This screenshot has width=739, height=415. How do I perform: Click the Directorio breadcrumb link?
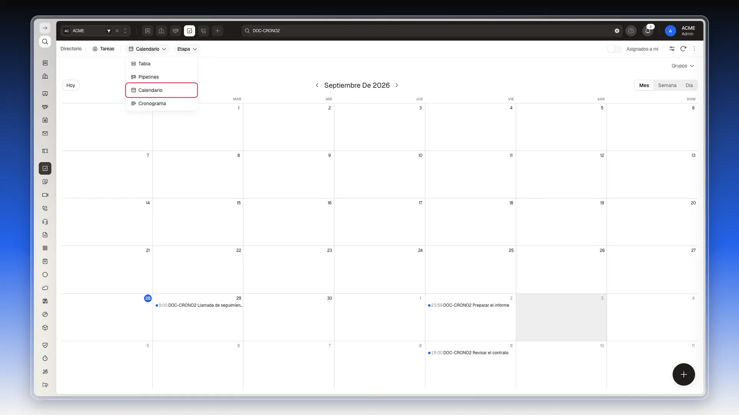pos(71,49)
